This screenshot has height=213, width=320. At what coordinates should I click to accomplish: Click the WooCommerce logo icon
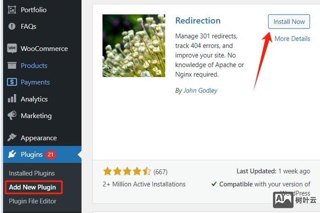coord(12,48)
